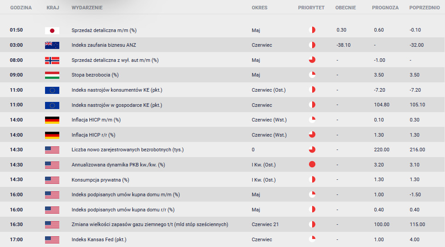Click the EU flag beside Indeks nastrojów konsumentów
The height and width of the screenshot is (247, 445).
[52, 90]
